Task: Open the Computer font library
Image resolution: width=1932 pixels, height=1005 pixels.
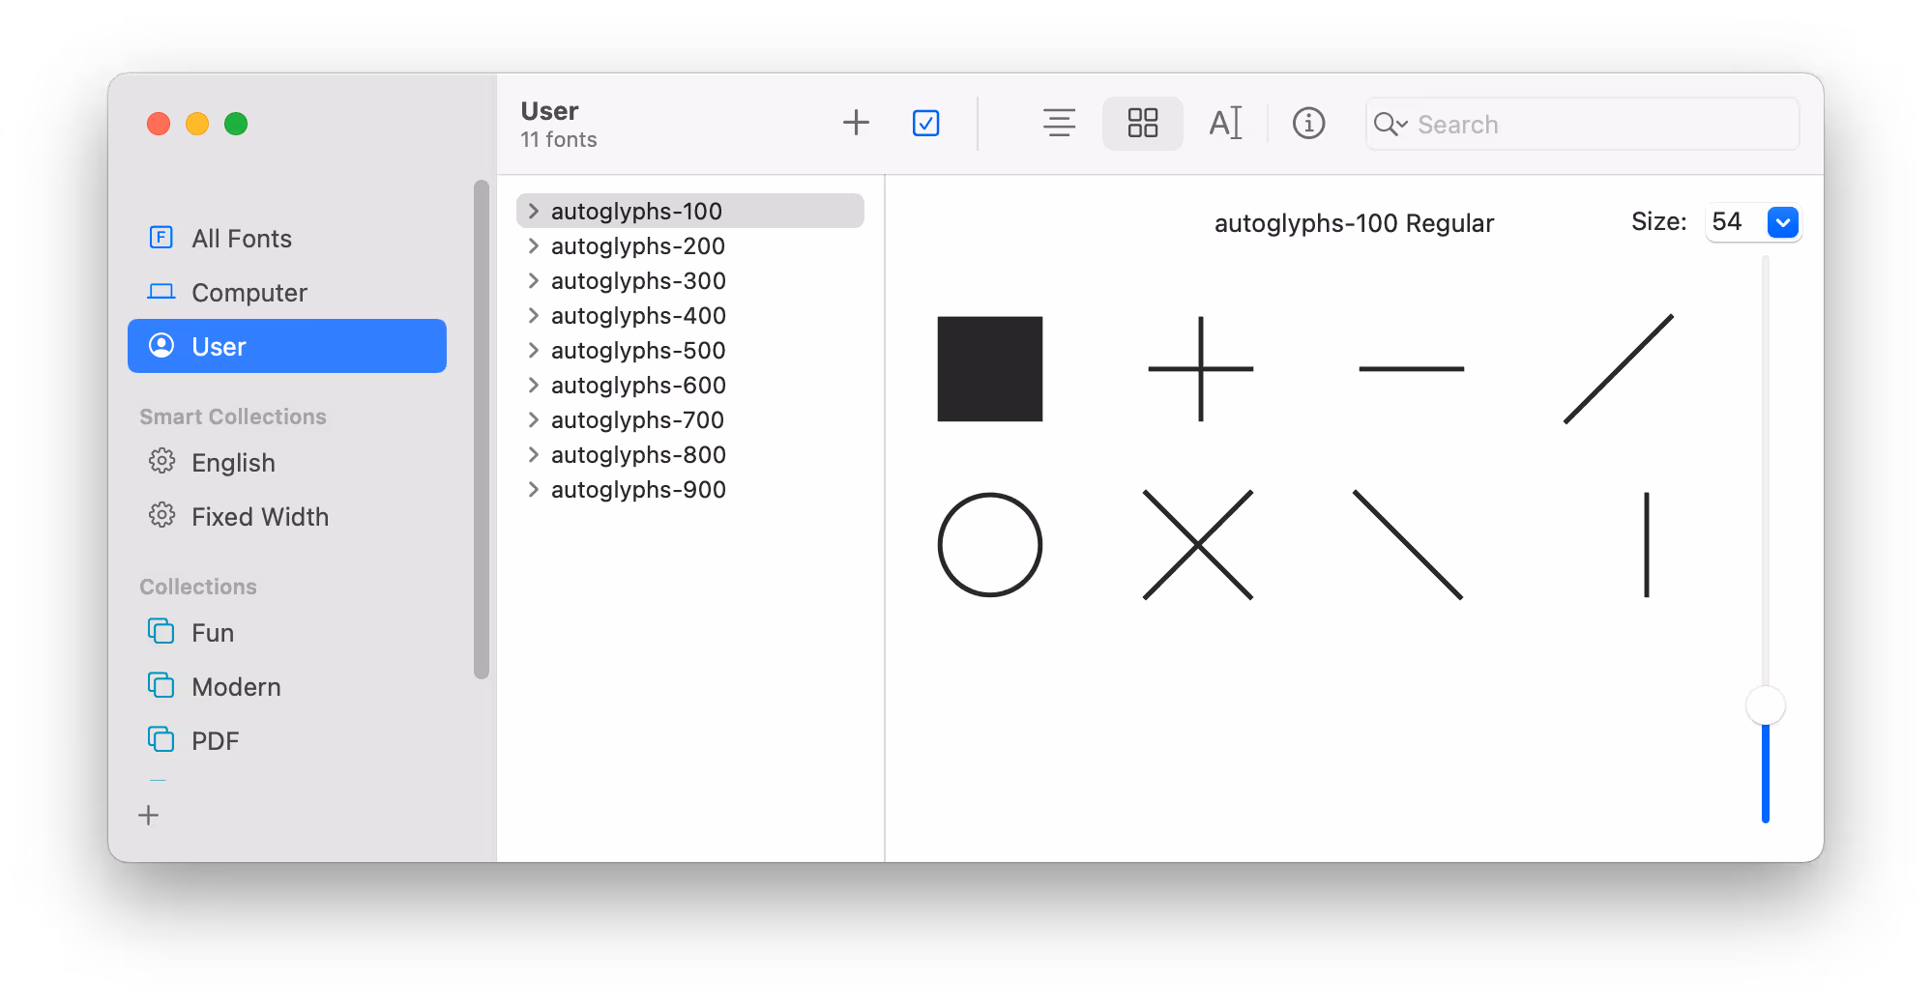Action: (x=249, y=292)
